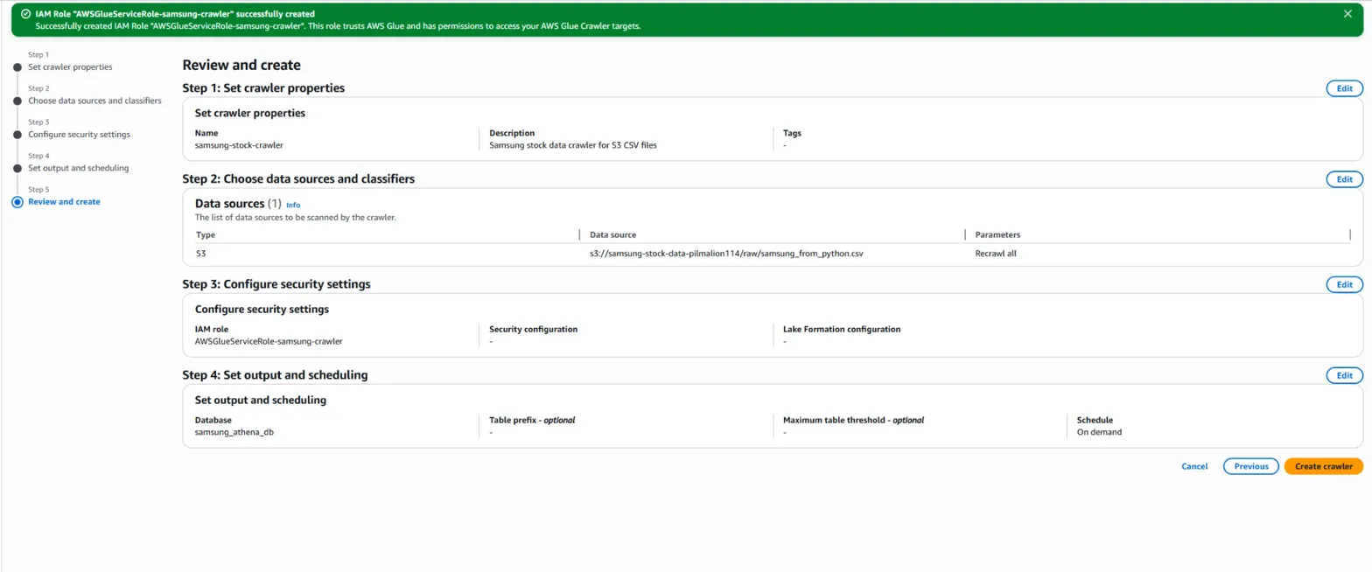Select the Review and create step
The image size is (1372, 572).
[x=64, y=201]
